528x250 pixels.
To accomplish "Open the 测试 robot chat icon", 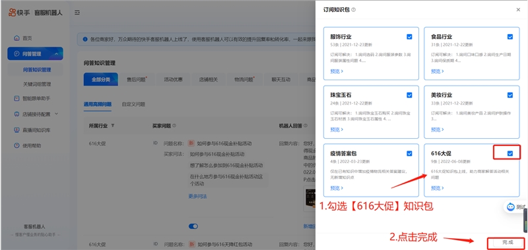I will point(511,207).
